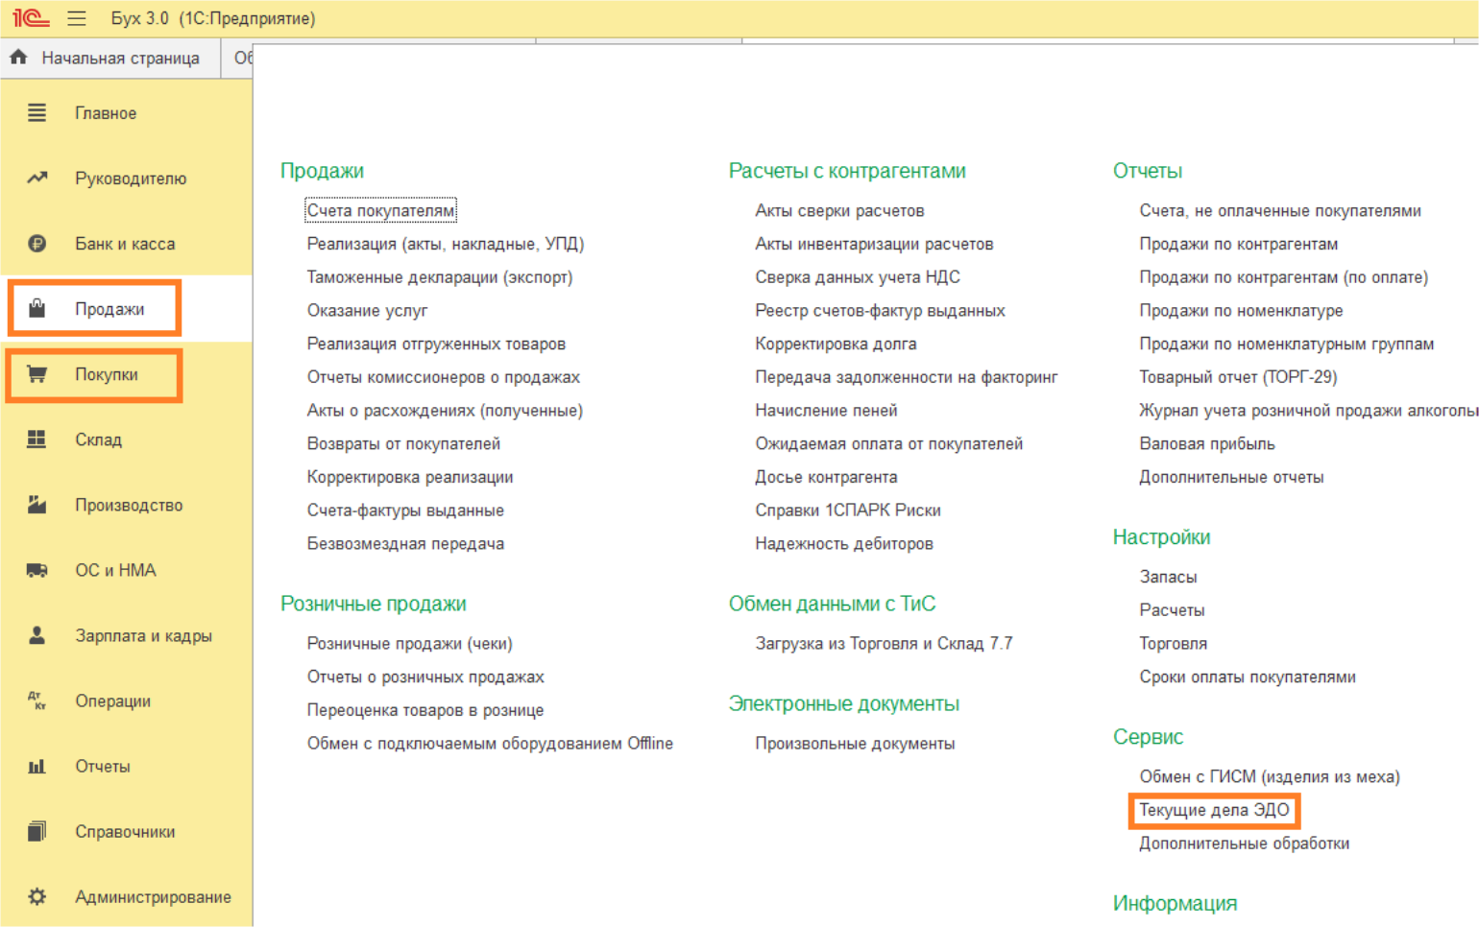Open Счета покупателям link
The image size is (1479, 927).
pos(380,210)
